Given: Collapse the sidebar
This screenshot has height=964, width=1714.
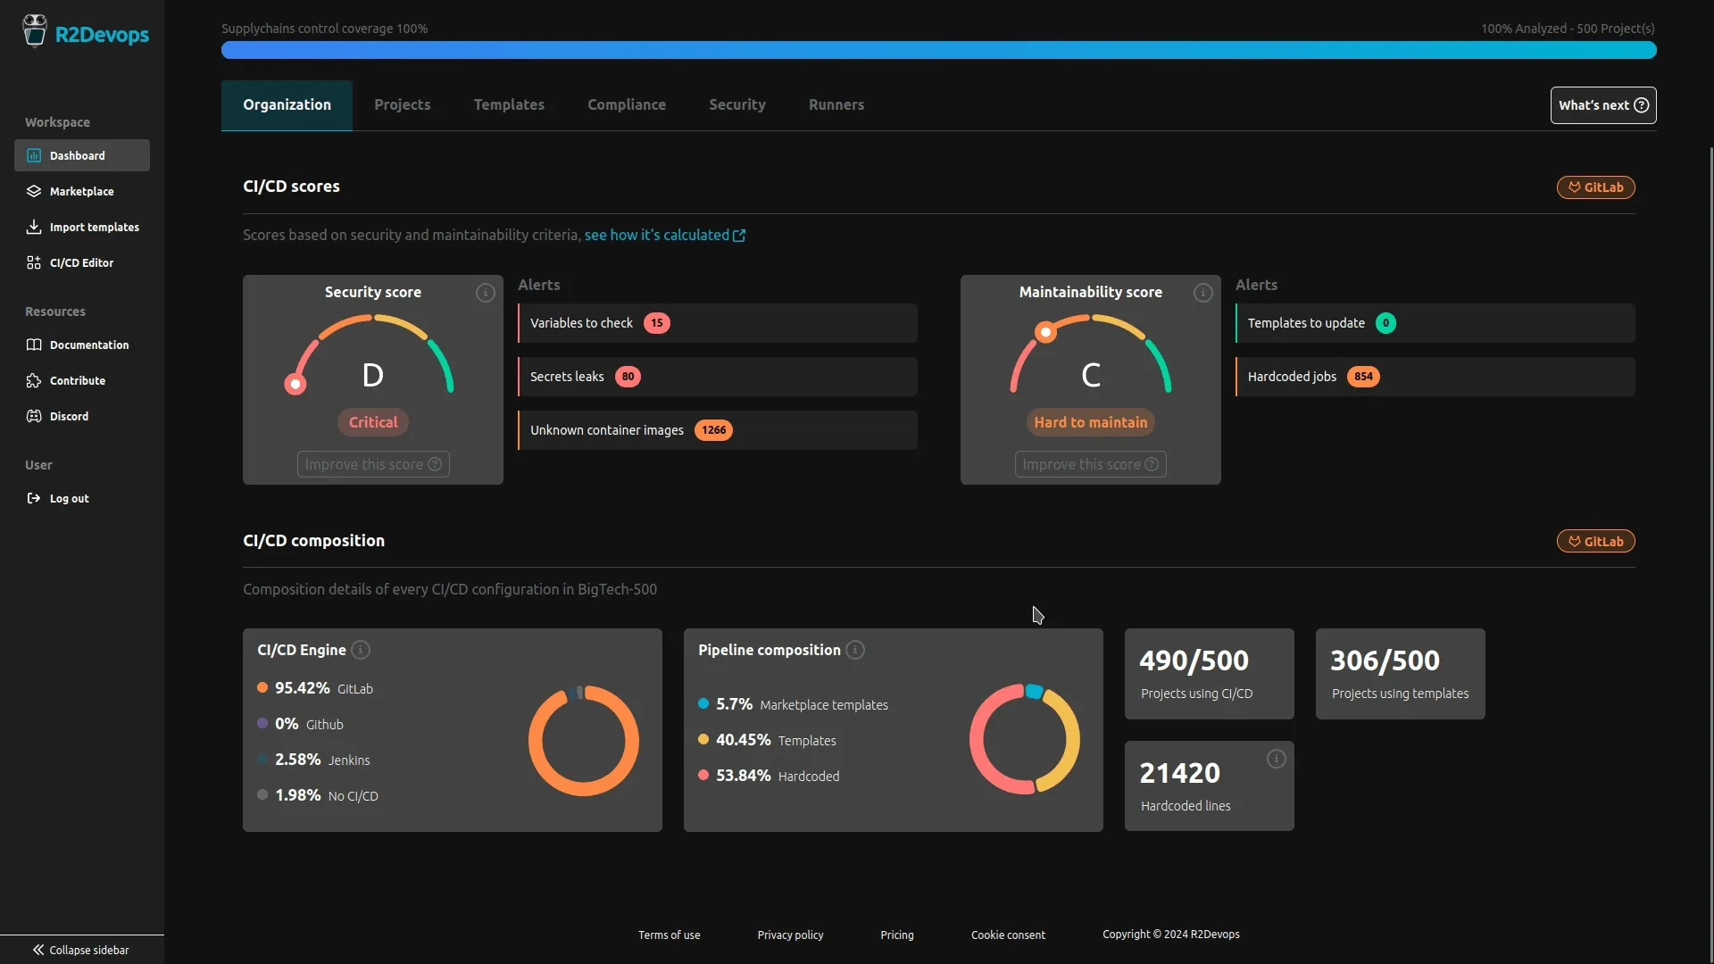Looking at the screenshot, I should pyautogui.click(x=81, y=950).
